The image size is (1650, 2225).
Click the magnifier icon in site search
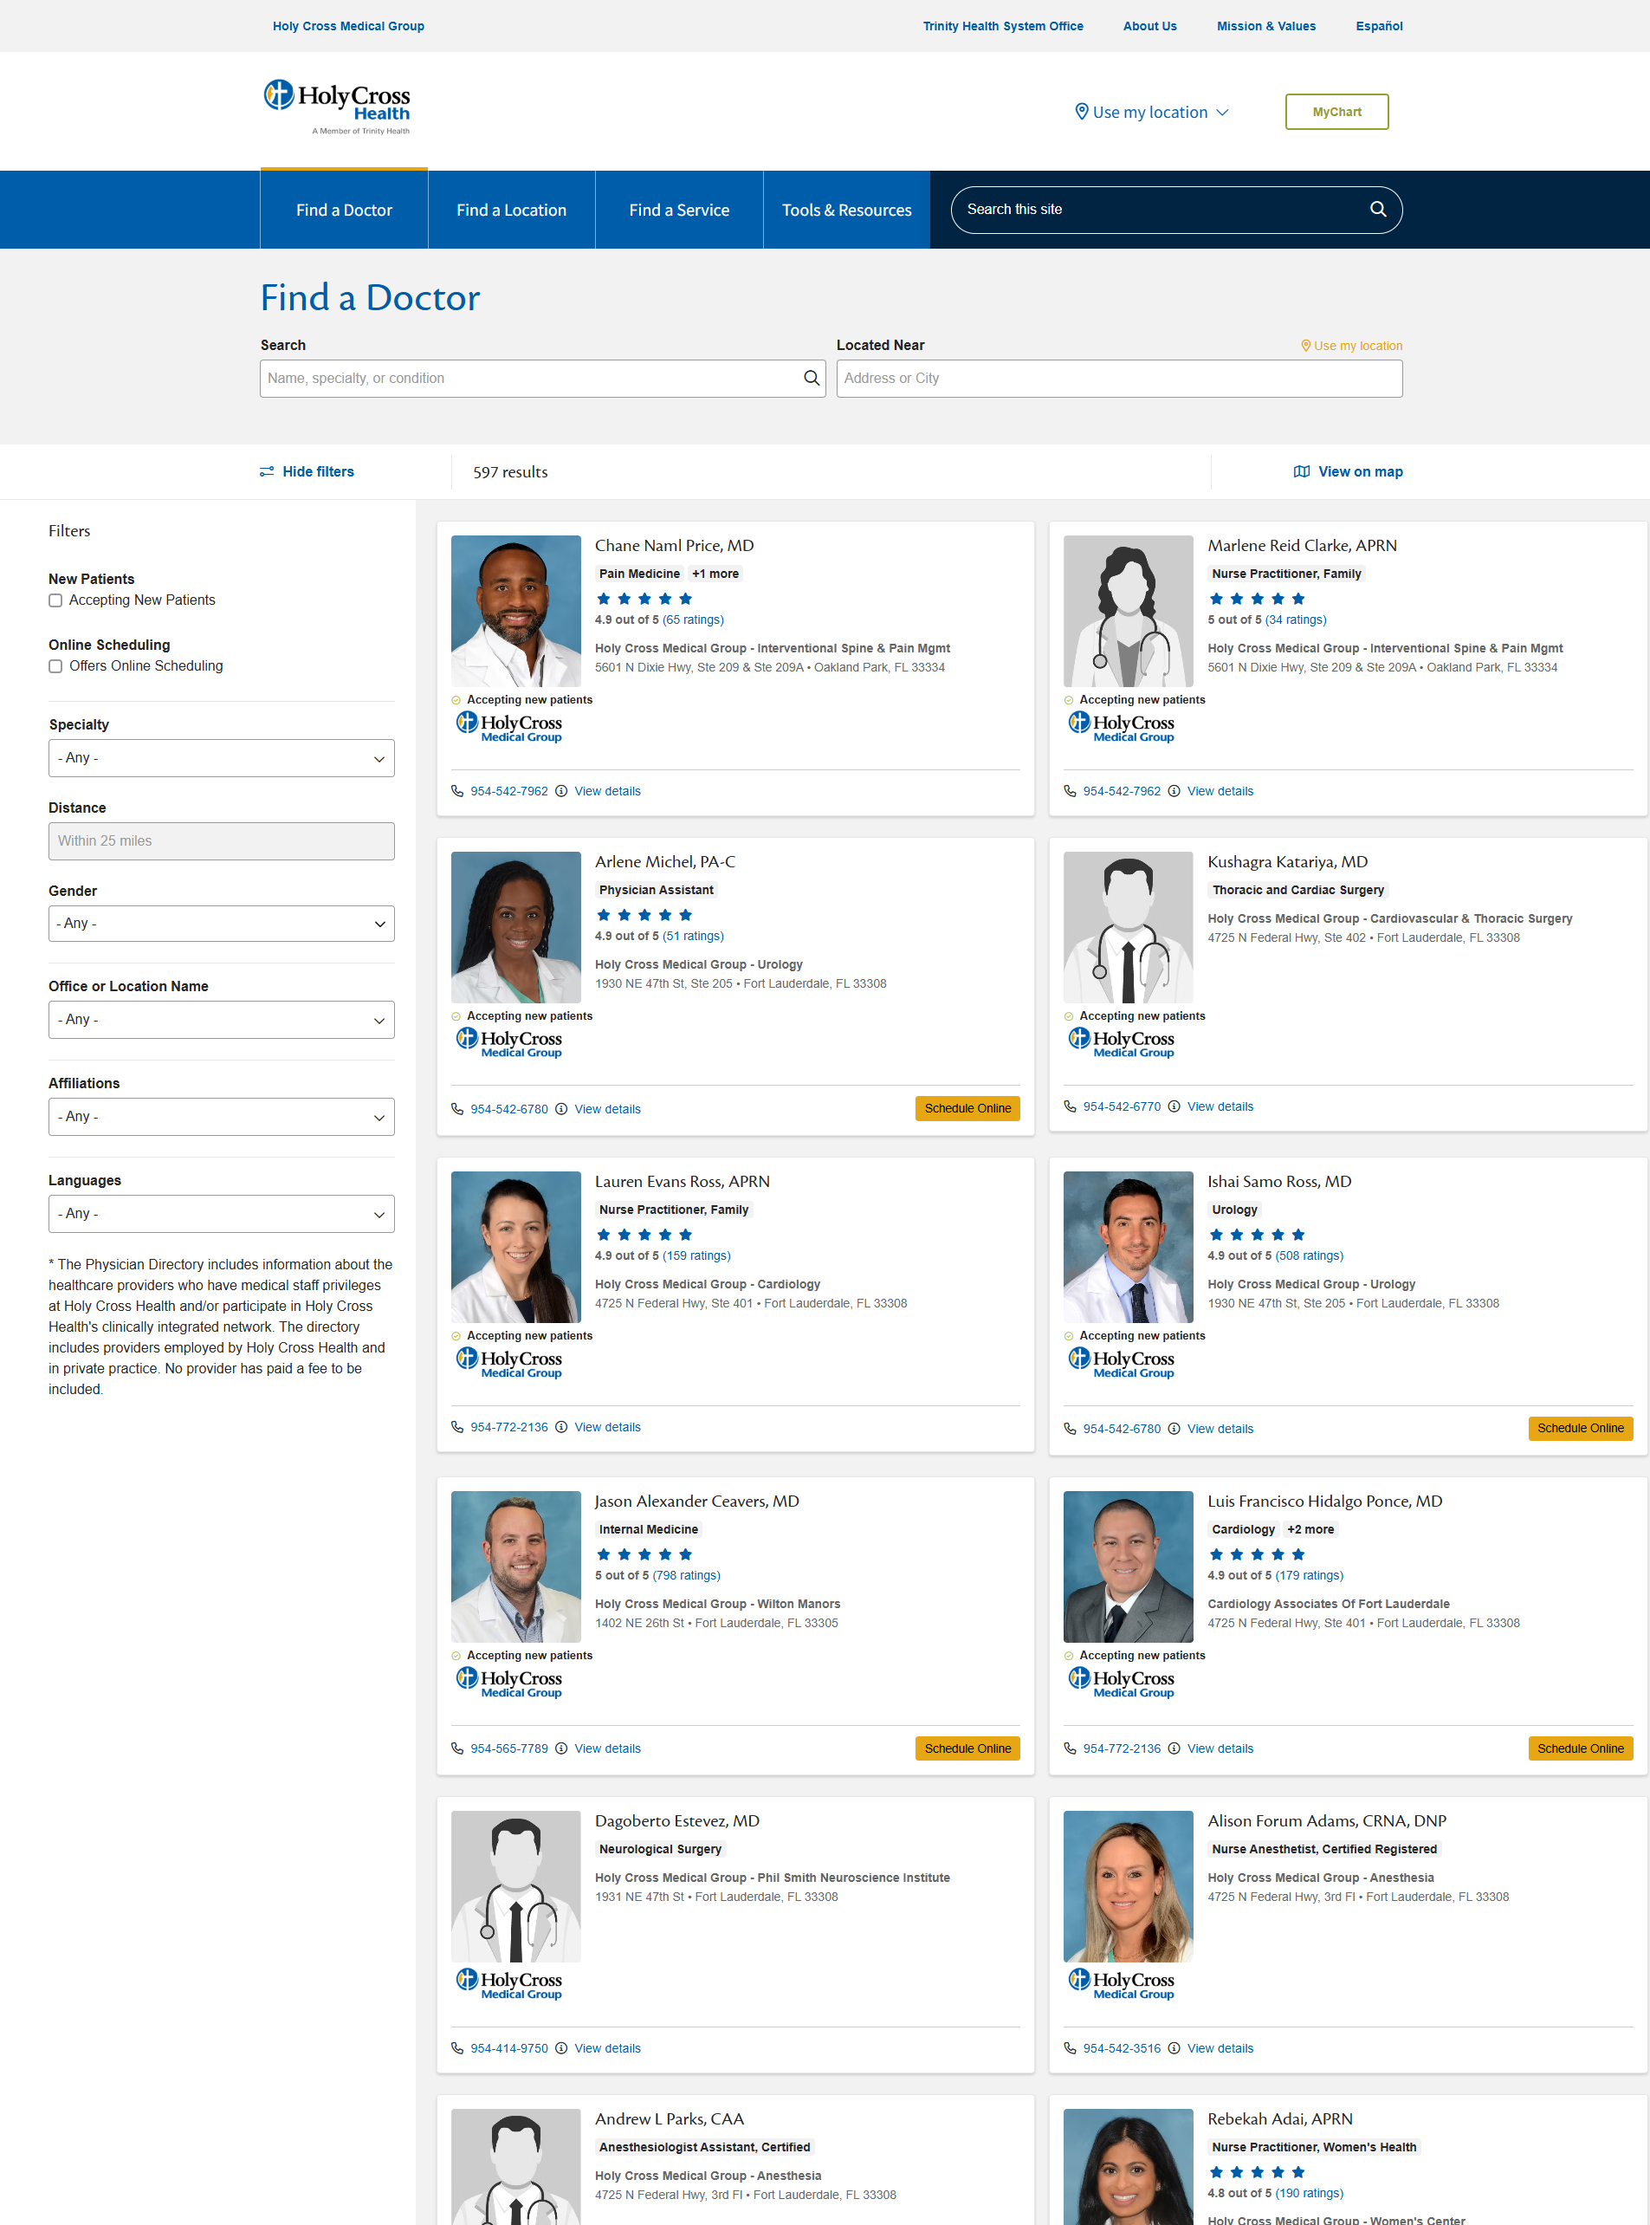tap(1377, 209)
